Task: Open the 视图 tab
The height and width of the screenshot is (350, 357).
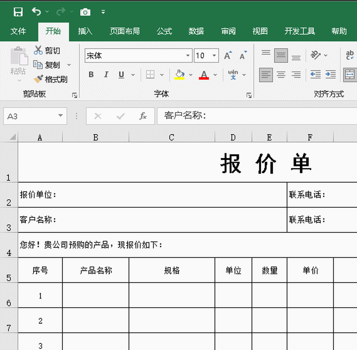Action: 260,31
